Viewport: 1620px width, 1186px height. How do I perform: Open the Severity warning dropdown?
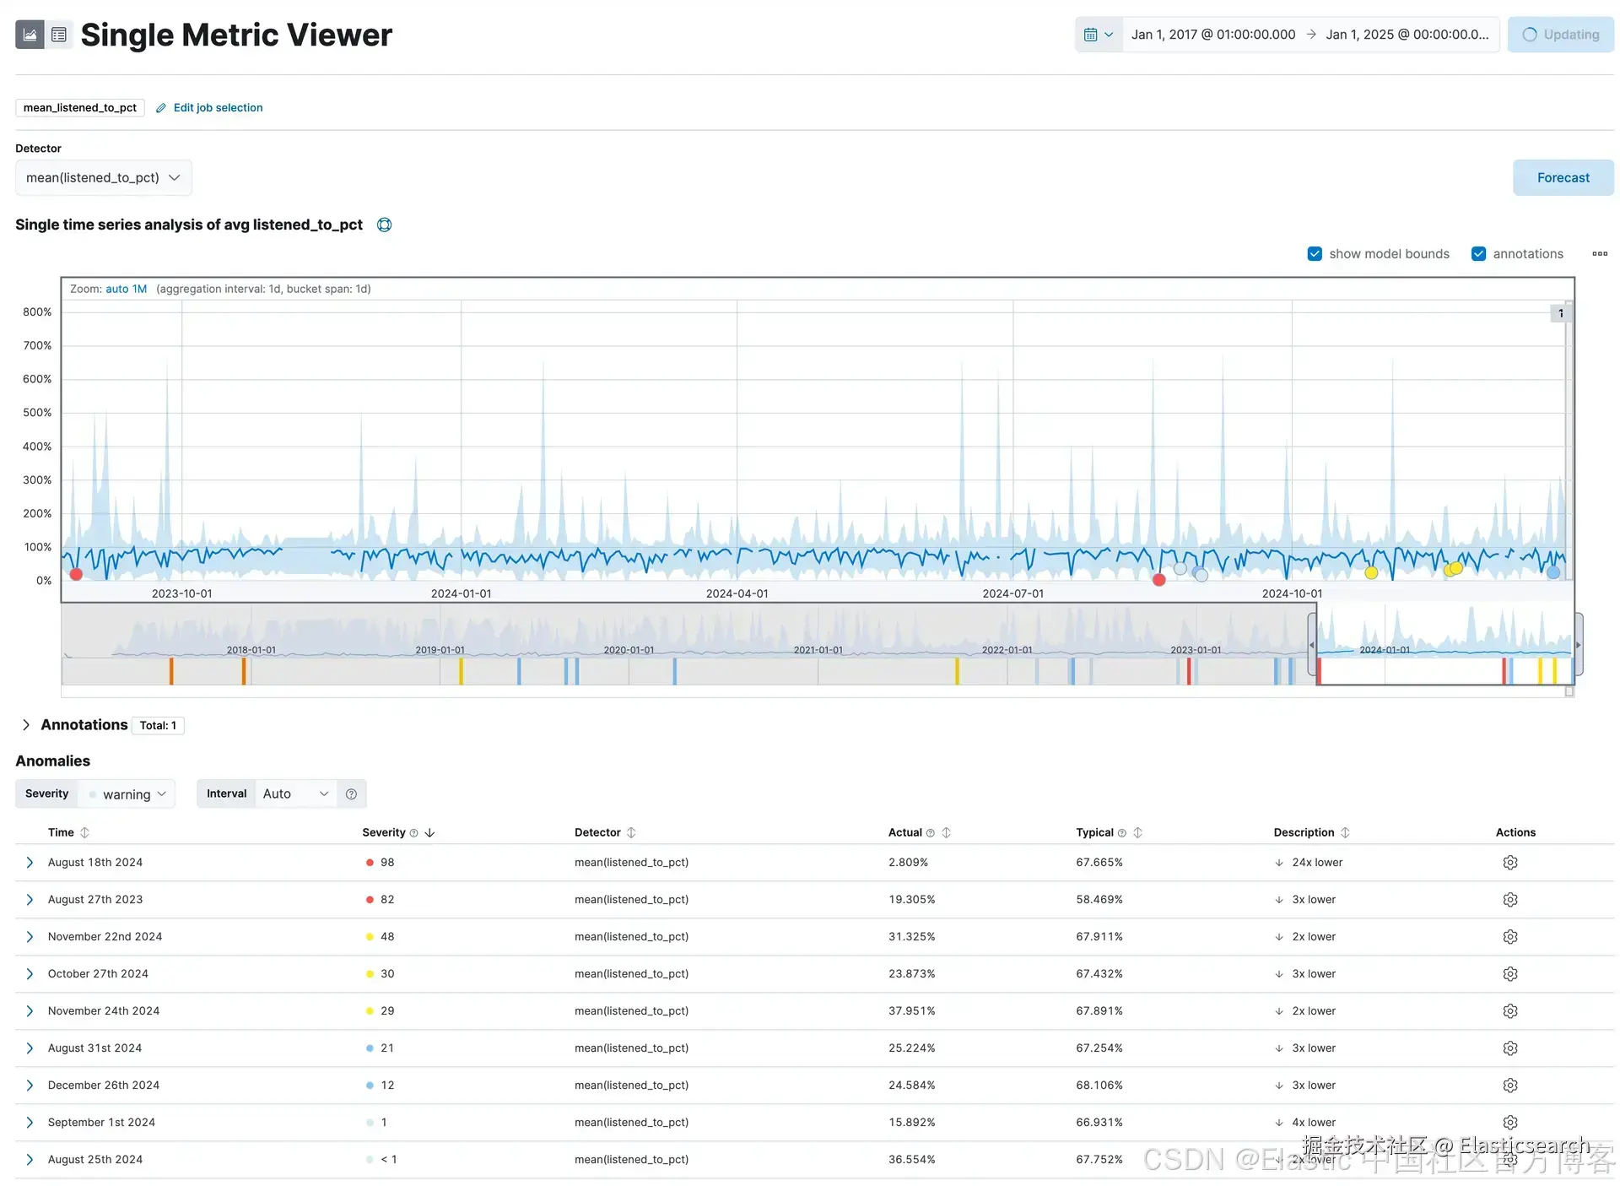(128, 793)
